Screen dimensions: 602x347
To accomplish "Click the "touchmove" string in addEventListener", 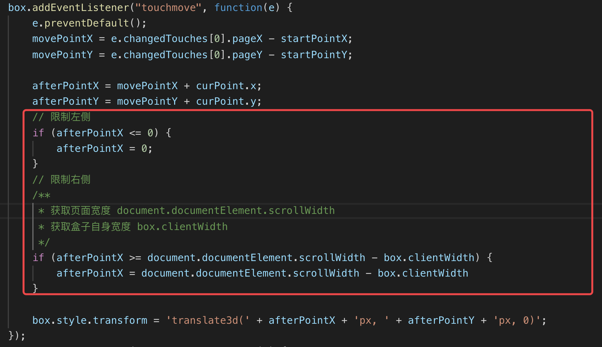I will click(169, 7).
